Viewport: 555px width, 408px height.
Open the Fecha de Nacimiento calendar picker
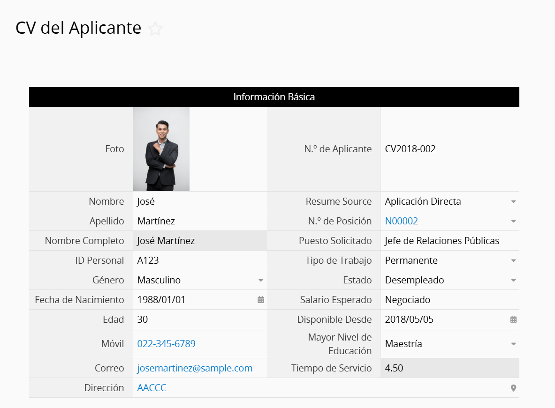261,300
